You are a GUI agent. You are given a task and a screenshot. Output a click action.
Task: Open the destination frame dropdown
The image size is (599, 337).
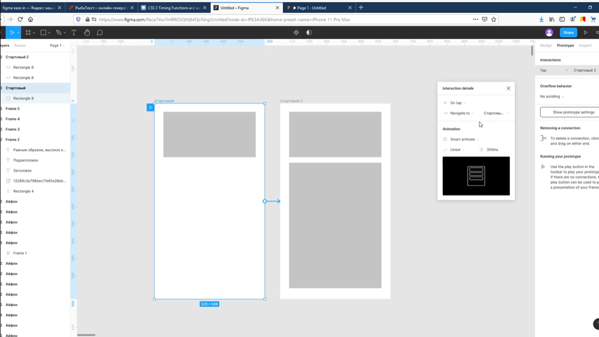pos(496,113)
